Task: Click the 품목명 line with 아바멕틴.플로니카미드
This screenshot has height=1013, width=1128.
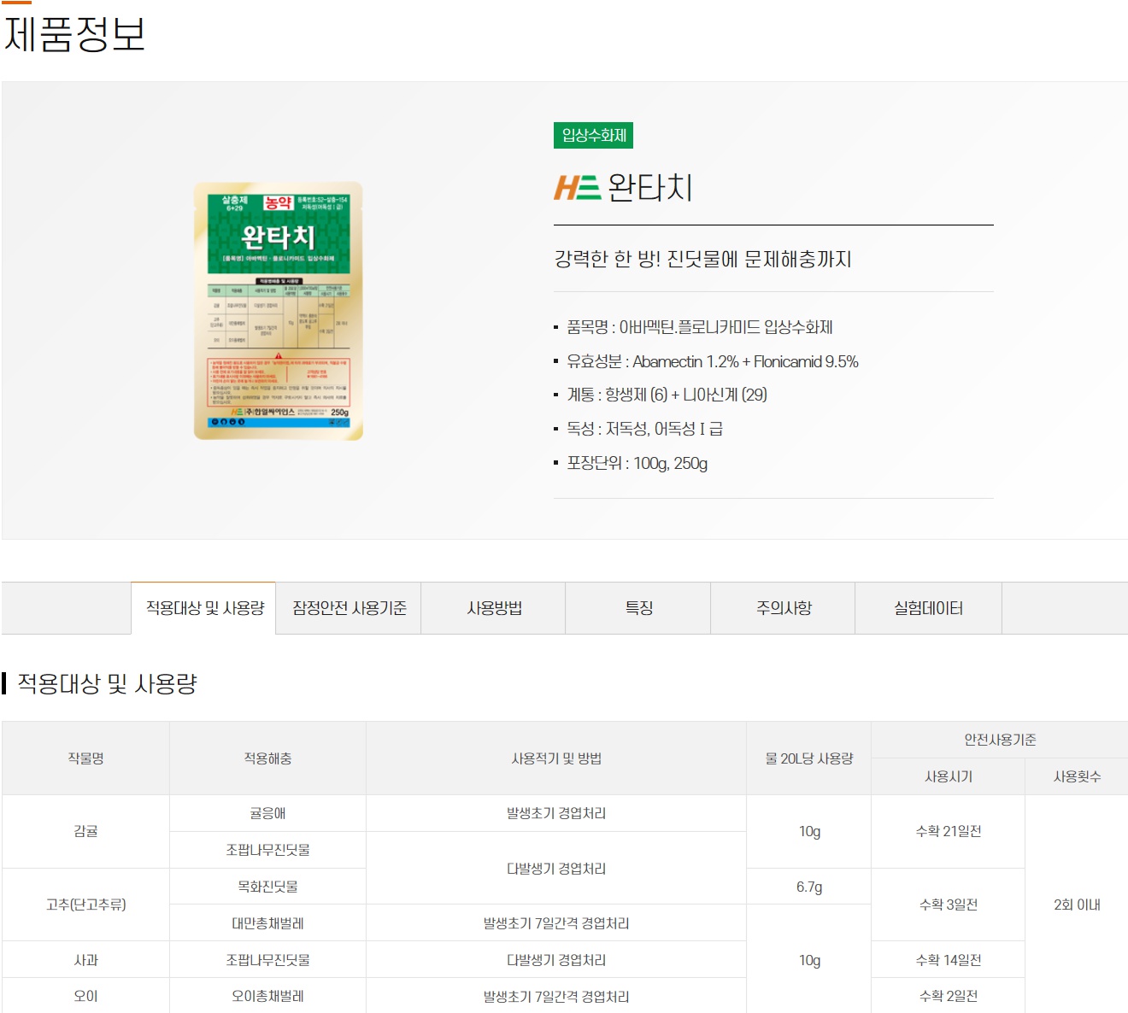Action: point(700,327)
